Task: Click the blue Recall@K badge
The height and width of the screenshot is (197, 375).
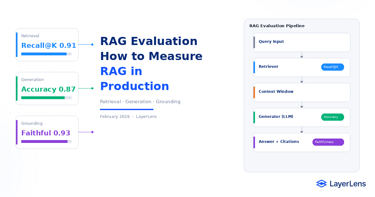Action: click(x=332, y=67)
